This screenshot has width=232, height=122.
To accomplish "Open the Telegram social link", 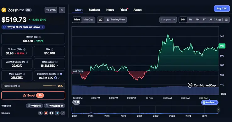I will (x=57, y=113).
